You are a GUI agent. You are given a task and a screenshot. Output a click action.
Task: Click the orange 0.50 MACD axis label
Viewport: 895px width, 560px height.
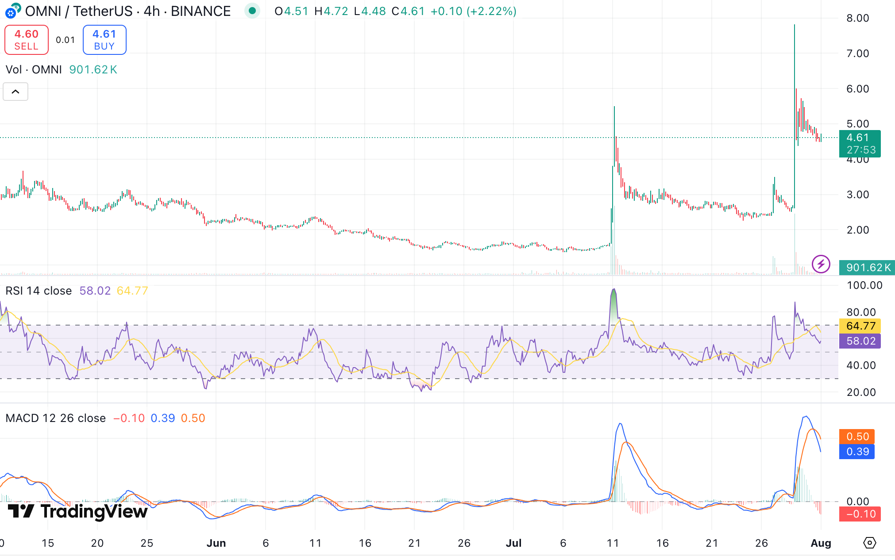(857, 437)
